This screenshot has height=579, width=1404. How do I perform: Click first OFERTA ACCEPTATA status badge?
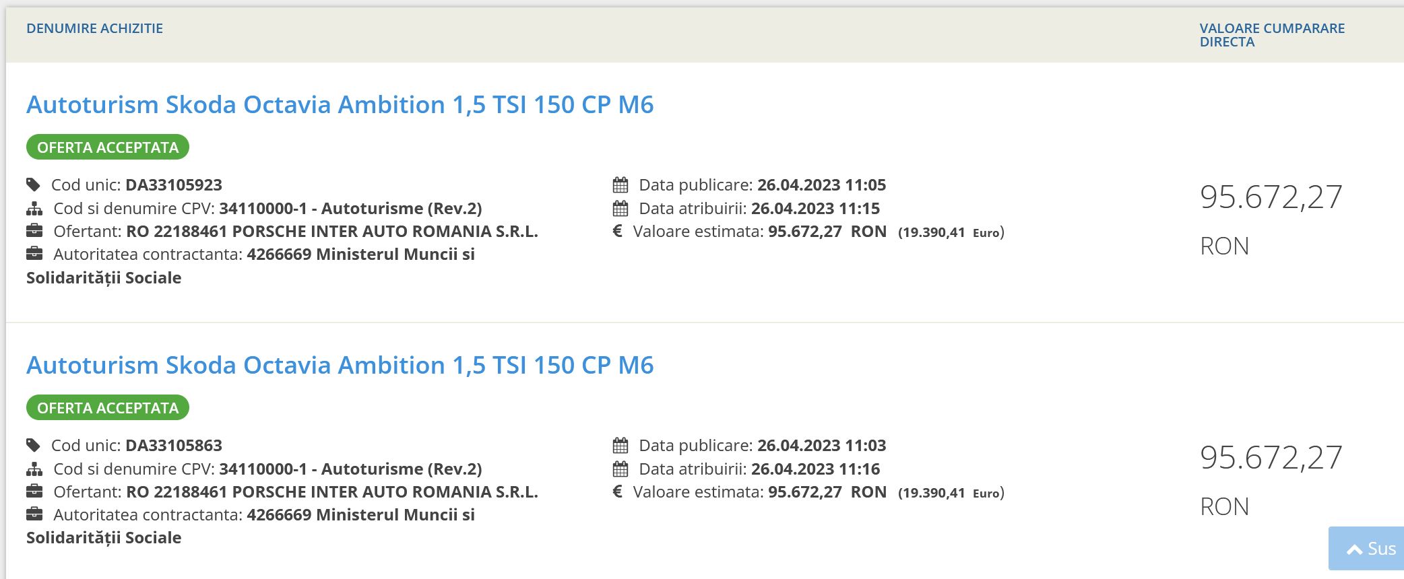pyautogui.click(x=108, y=147)
